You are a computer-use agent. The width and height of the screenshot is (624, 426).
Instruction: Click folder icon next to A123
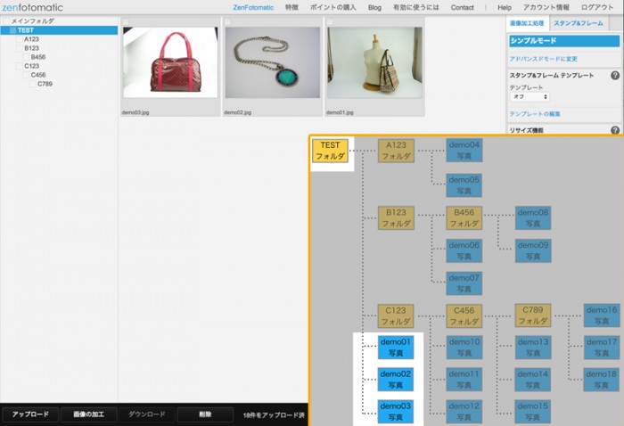(19, 39)
